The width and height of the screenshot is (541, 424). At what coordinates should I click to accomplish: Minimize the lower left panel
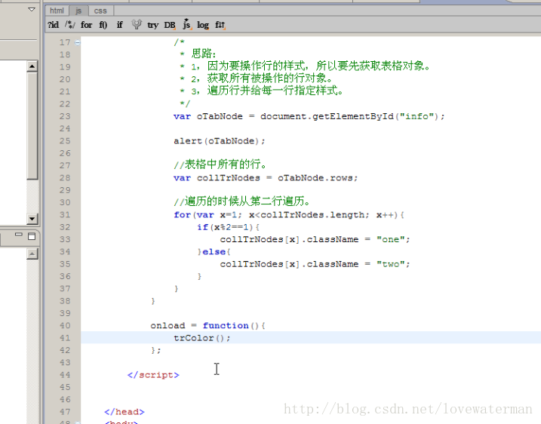pyautogui.click(x=19, y=235)
